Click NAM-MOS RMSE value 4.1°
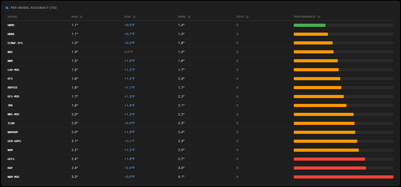 click(x=181, y=177)
